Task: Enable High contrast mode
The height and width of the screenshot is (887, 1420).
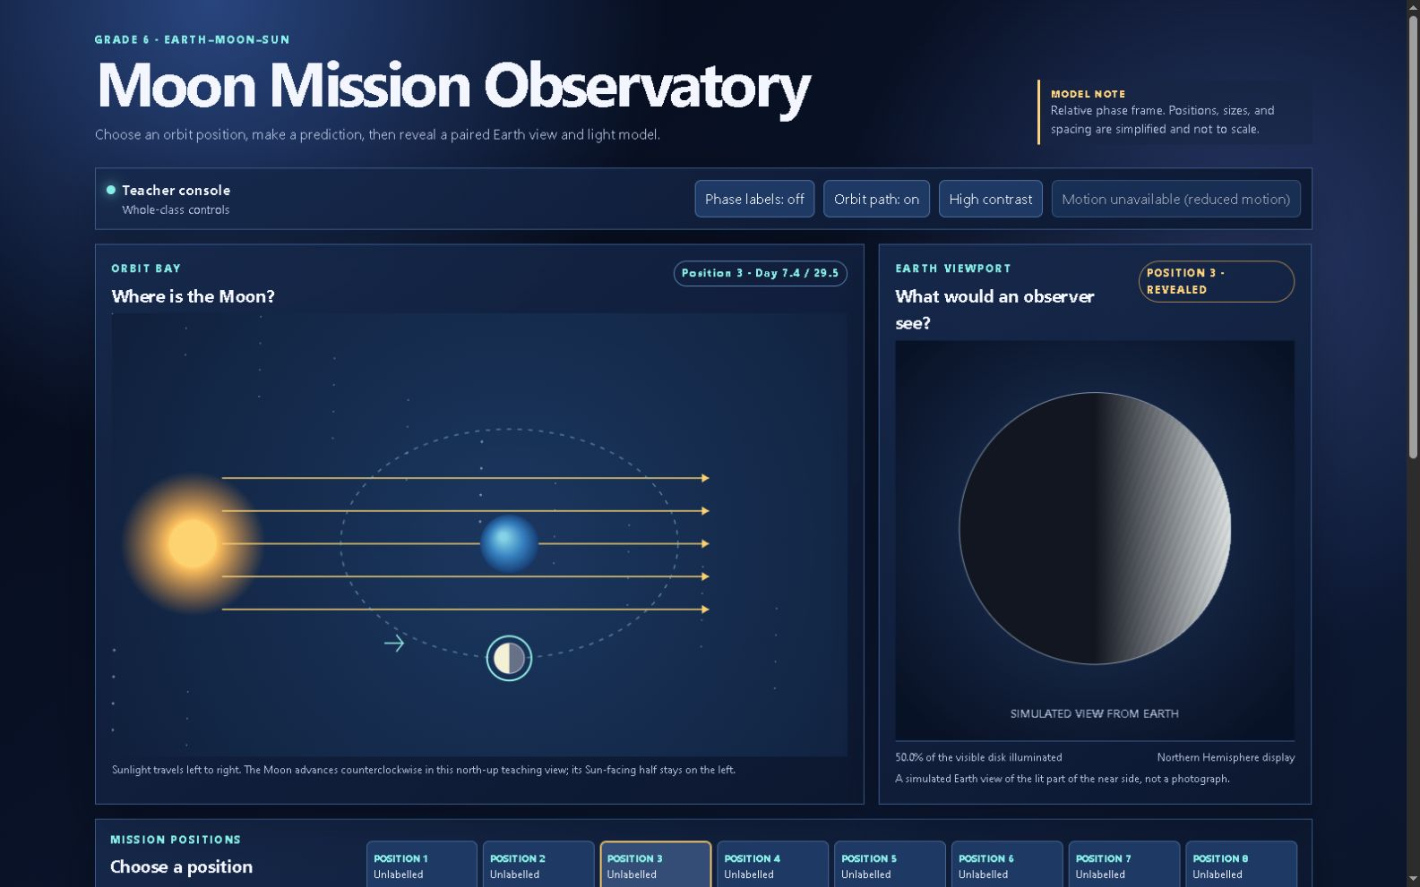Action: (x=990, y=199)
